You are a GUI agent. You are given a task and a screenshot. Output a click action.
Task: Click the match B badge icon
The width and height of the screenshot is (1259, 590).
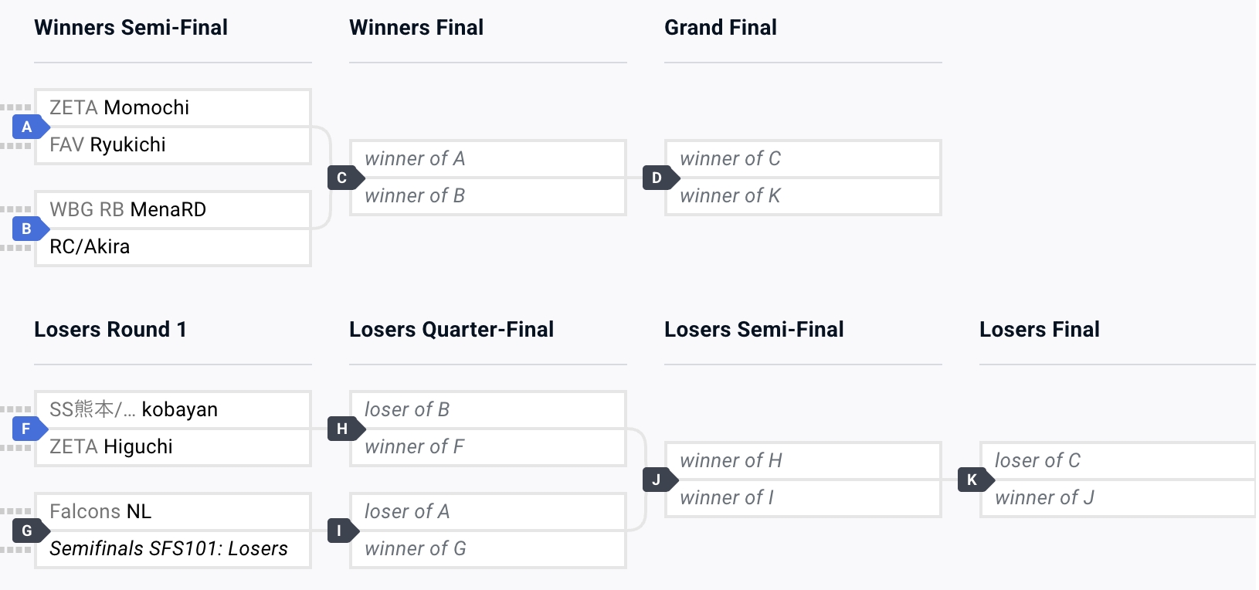[29, 229]
